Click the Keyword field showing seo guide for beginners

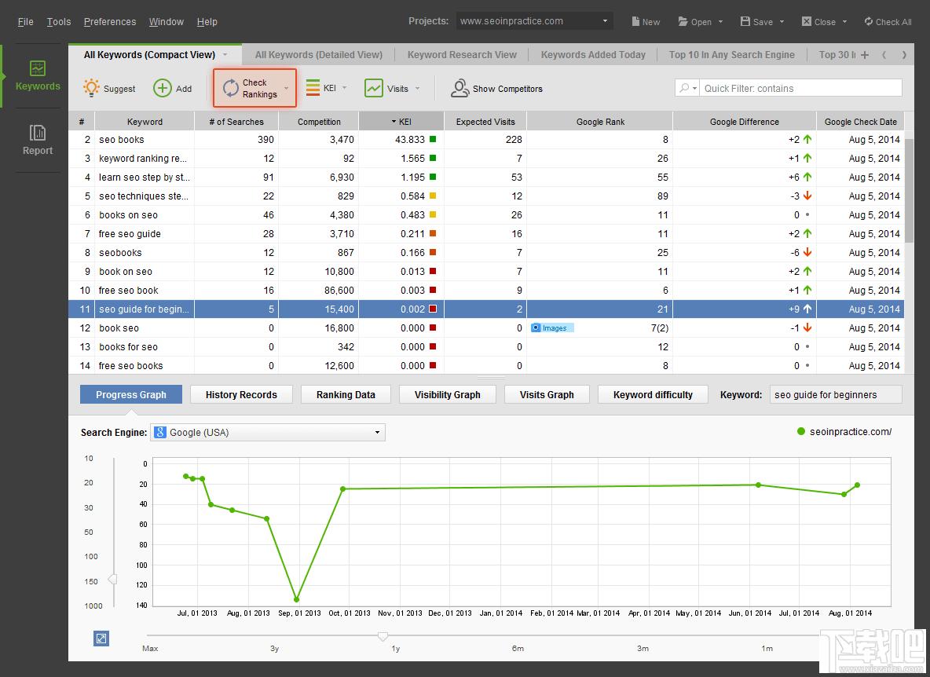tap(836, 395)
